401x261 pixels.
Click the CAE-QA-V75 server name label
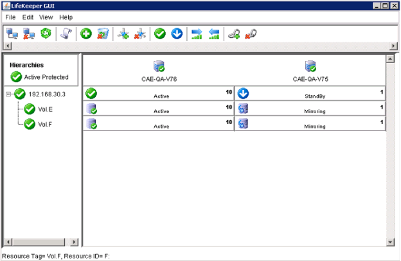click(310, 79)
